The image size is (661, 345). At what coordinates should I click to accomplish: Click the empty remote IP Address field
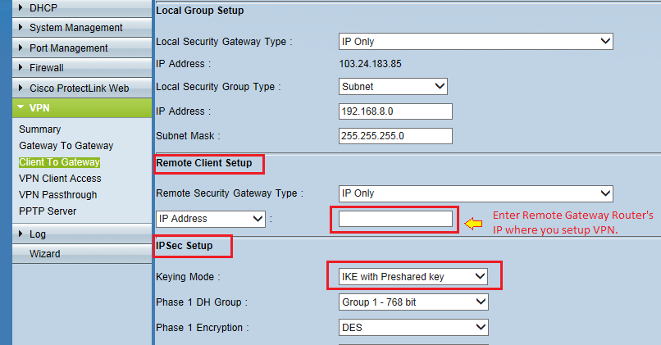point(395,219)
